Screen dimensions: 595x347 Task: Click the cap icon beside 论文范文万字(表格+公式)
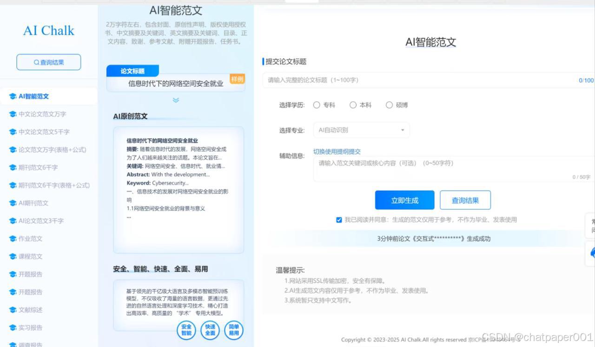pos(13,150)
